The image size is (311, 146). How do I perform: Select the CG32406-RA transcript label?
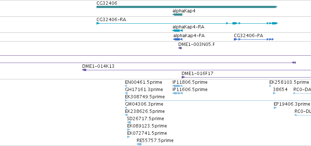tap(111, 20)
